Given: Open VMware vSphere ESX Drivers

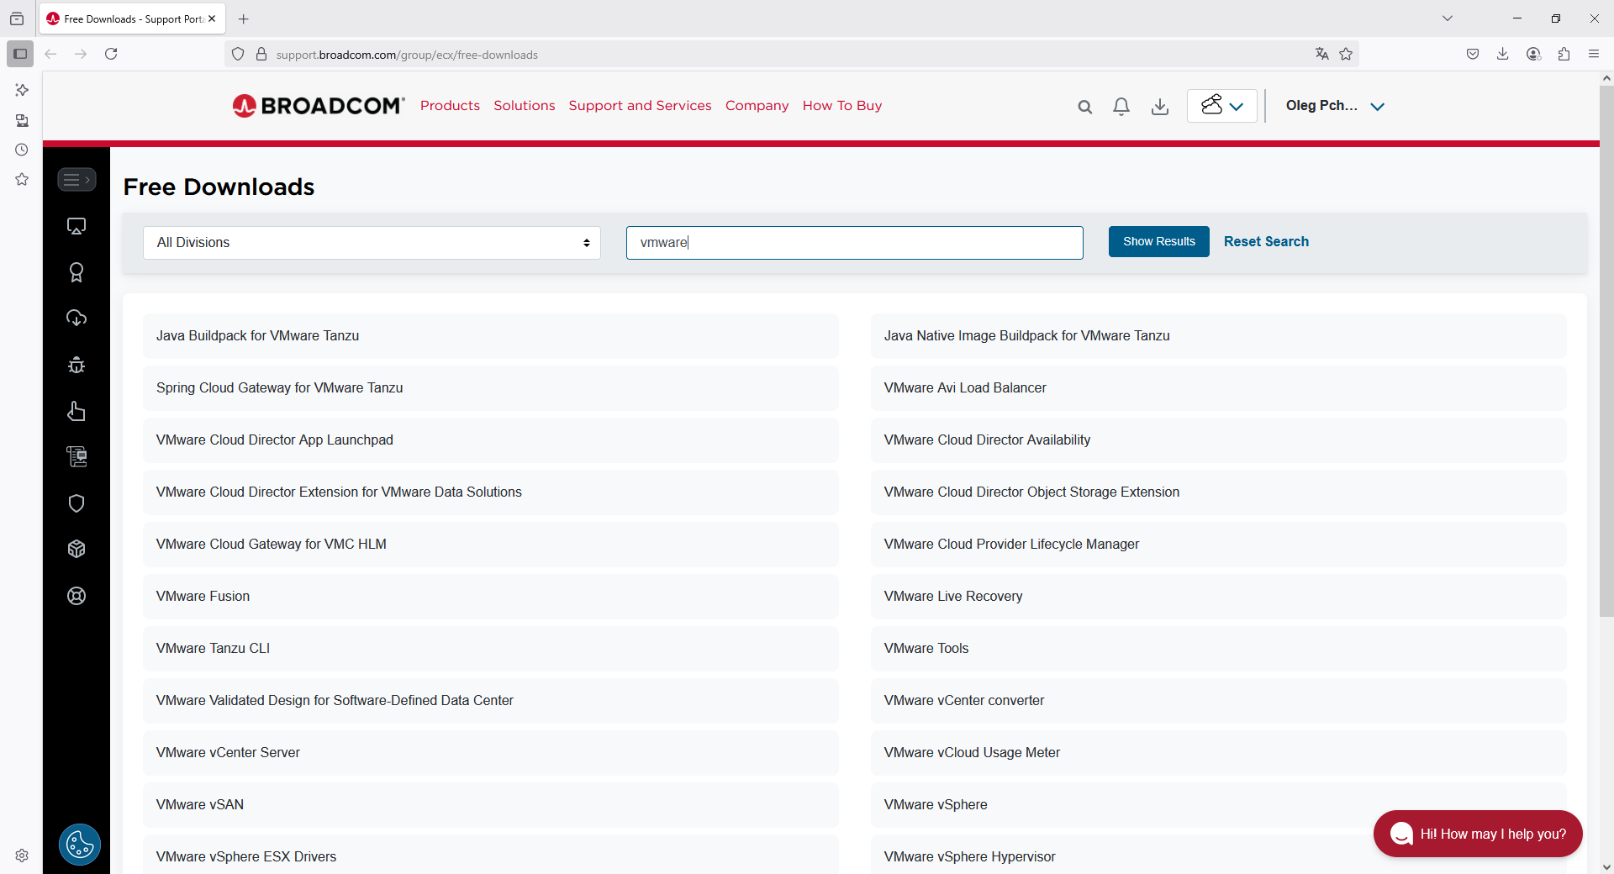Looking at the screenshot, I should (x=491, y=855).
